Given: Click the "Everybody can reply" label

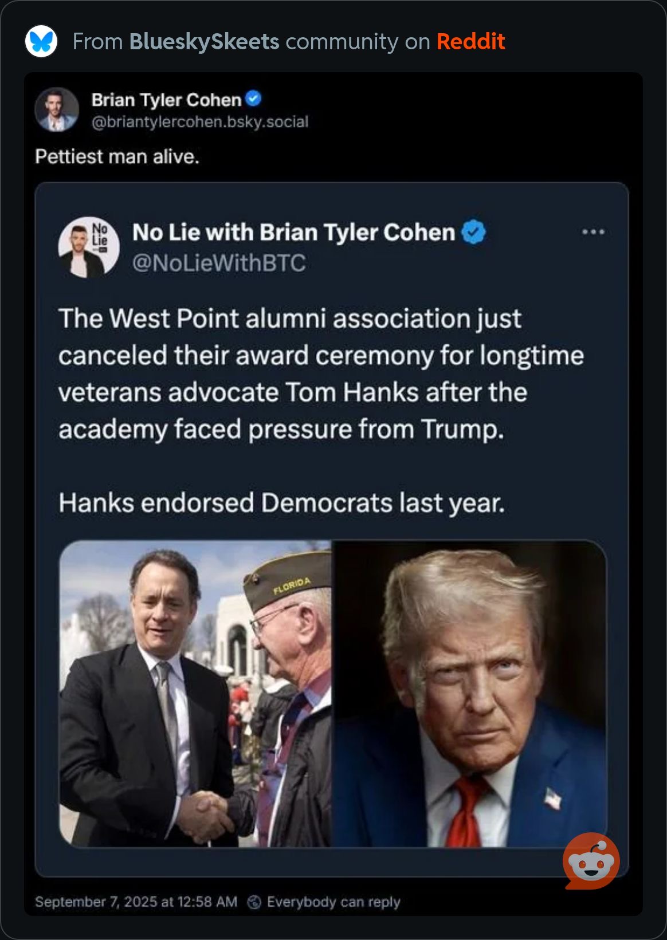Looking at the screenshot, I should click(x=333, y=902).
